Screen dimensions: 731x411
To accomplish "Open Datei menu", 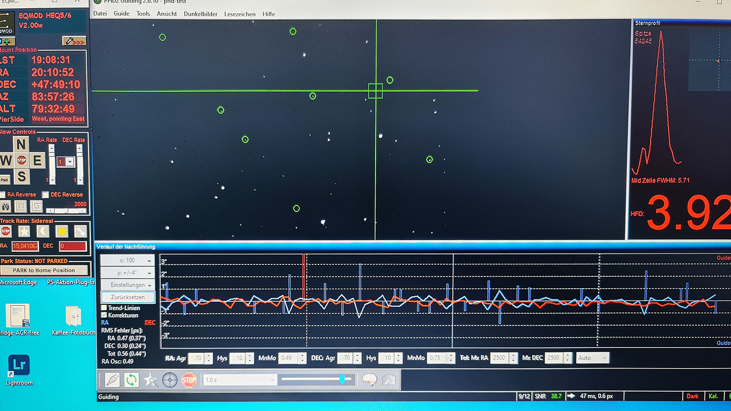I will click(100, 14).
